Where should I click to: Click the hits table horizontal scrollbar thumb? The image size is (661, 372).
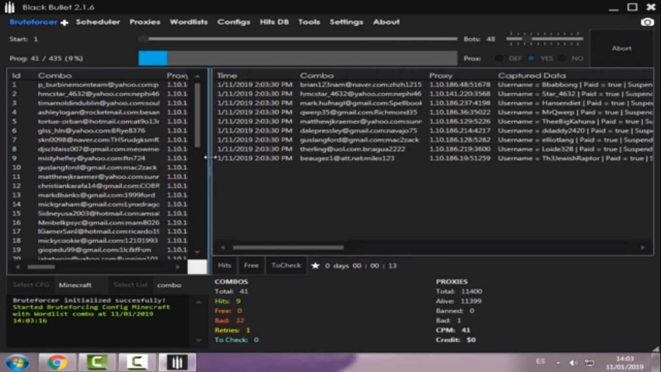[x=288, y=248]
